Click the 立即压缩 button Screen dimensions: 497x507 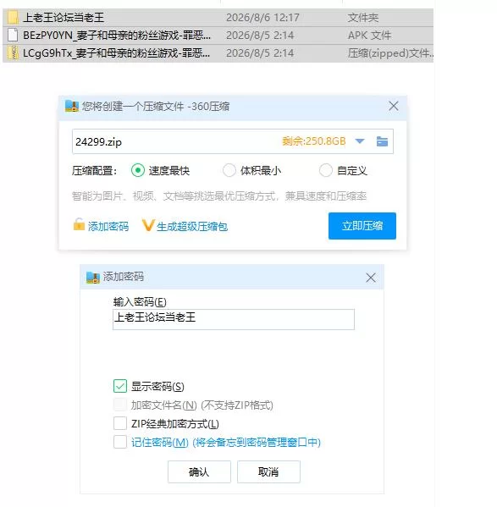tap(362, 226)
